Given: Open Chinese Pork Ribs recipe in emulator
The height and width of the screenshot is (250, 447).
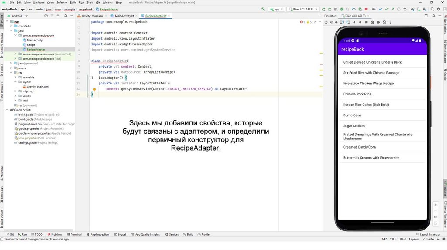Looking at the screenshot, I should [x=357, y=94].
